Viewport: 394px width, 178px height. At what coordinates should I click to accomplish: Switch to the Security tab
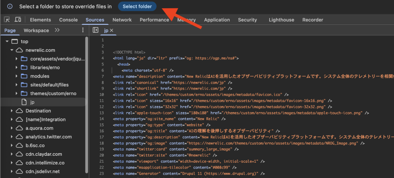[x=247, y=20]
